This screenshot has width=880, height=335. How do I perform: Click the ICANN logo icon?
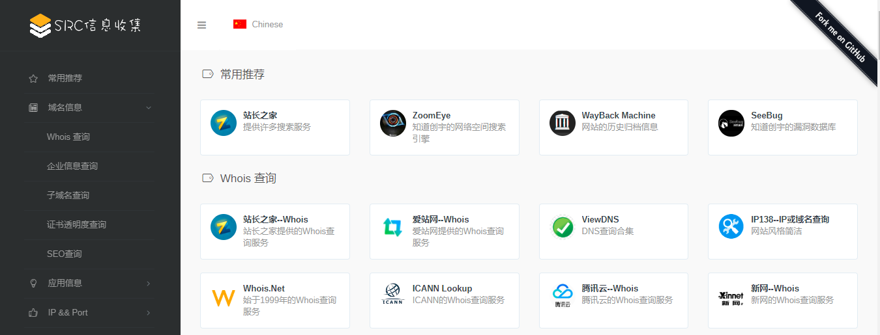(393, 295)
